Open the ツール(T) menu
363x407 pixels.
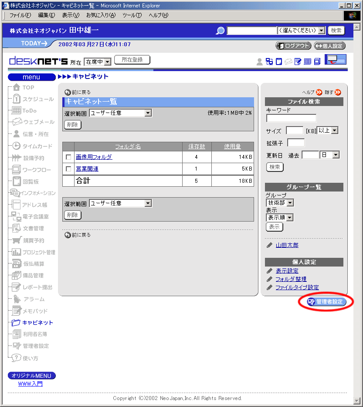pyautogui.click(x=132, y=15)
